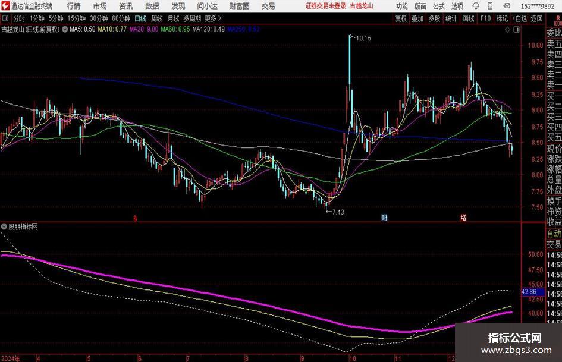Open the 发现 menu
The image size is (562, 362).
[x=178, y=6]
